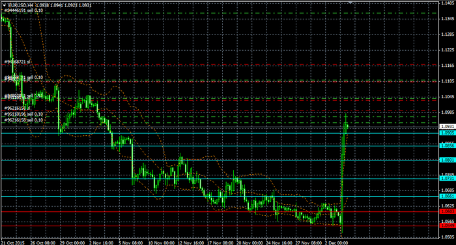Click price scale value 1.1225
456x245 pixels.
pyautogui.click(x=448, y=50)
